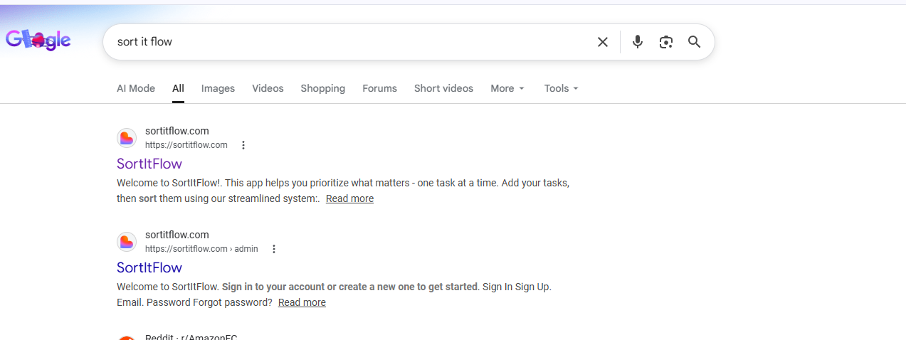Go to Forums tab

tap(379, 88)
